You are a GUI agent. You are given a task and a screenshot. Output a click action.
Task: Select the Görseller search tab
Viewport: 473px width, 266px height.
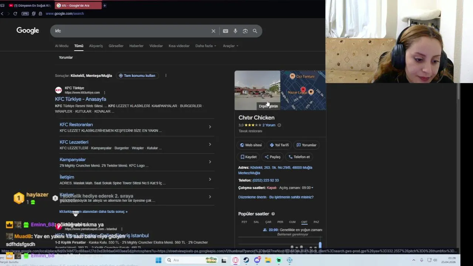(x=116, y=46)
